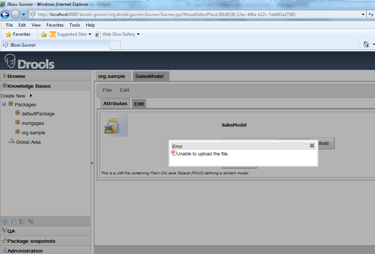Expand the Package snapshots section

click(x=31, y=241)
